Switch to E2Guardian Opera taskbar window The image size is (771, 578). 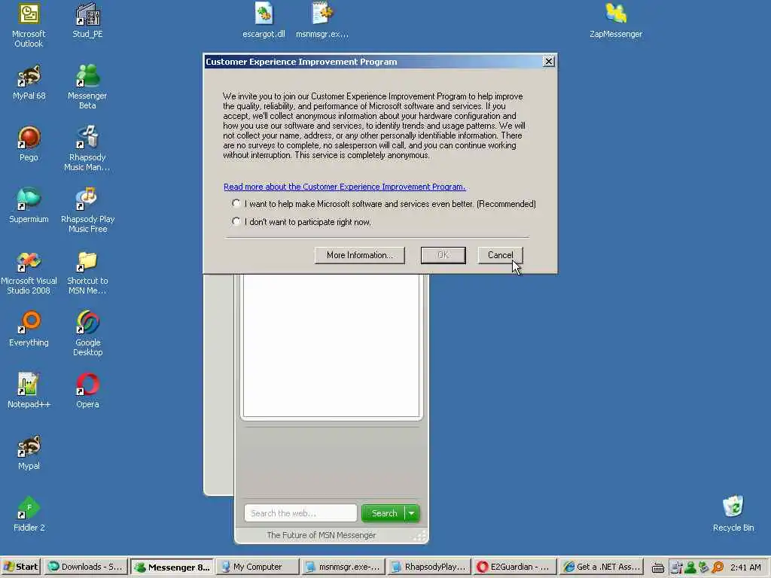(513, 567)
